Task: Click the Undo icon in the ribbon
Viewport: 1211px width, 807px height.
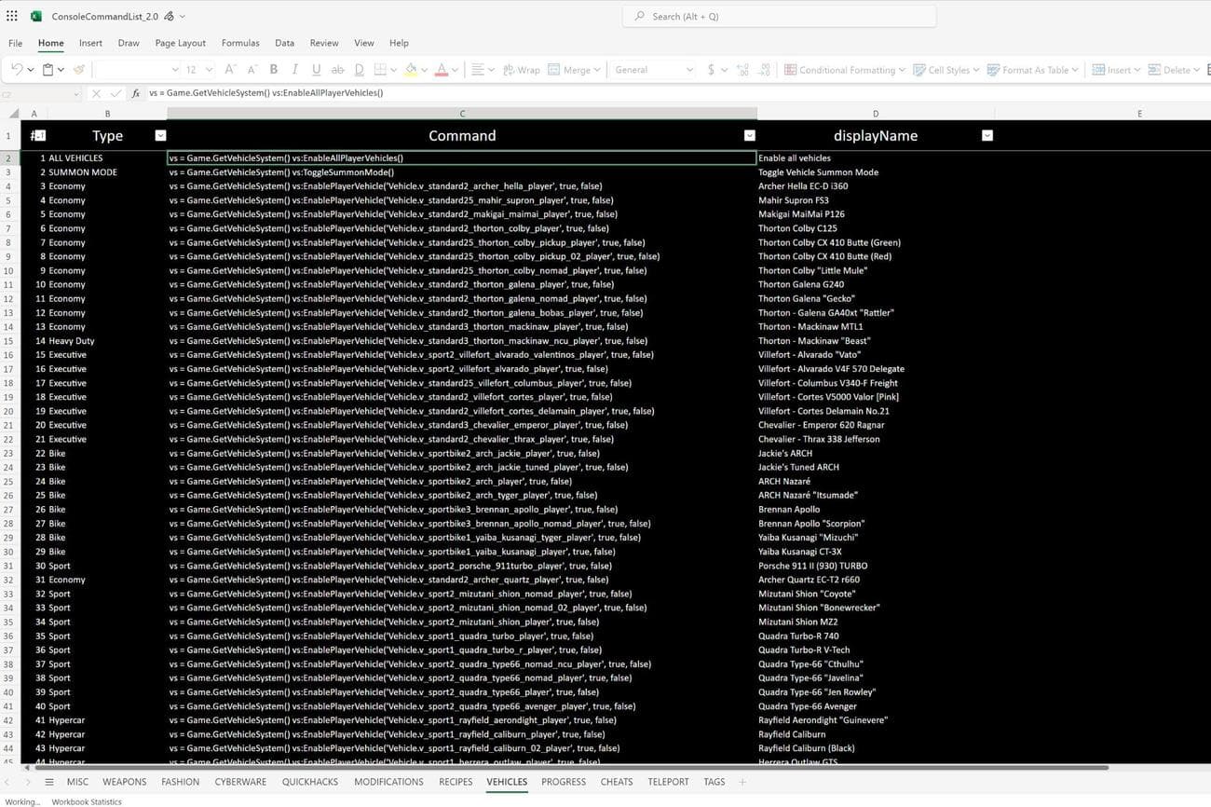Action: (x=17, y=70)
